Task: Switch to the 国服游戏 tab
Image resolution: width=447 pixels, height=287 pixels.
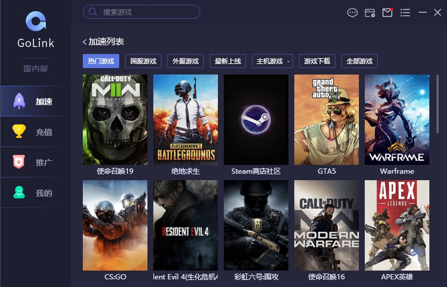Action: 143,61
